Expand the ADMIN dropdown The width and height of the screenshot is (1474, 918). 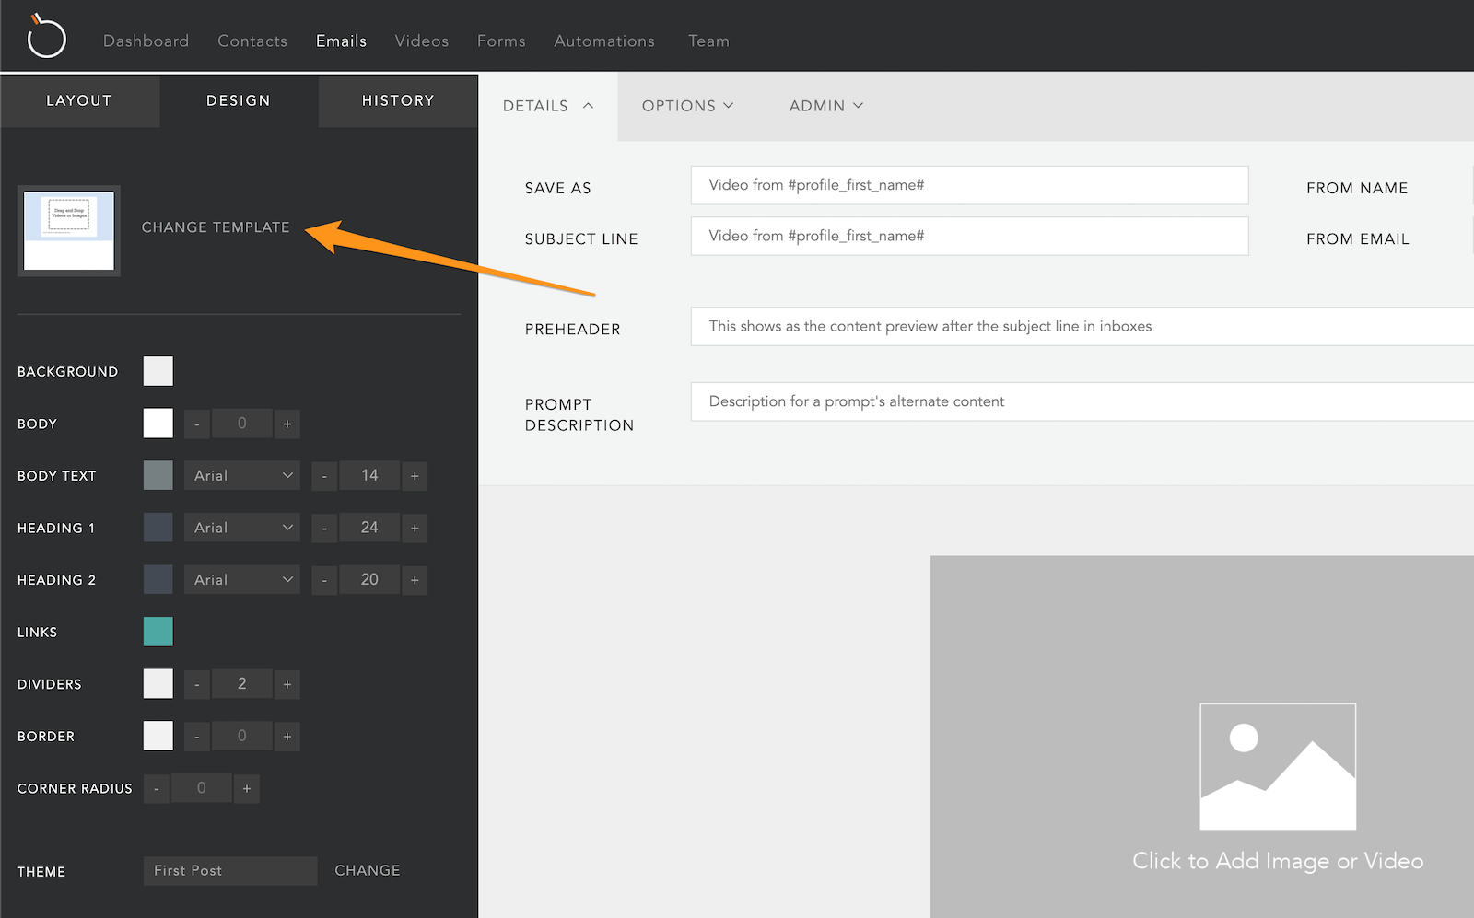click(x=825, y=106)
